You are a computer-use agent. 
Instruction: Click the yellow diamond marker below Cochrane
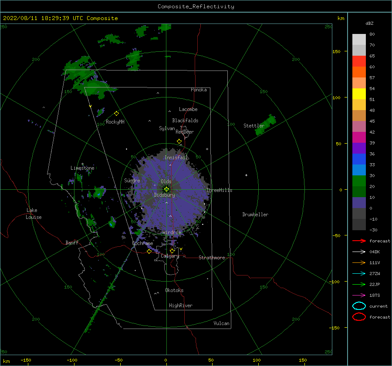pos(149,251)
